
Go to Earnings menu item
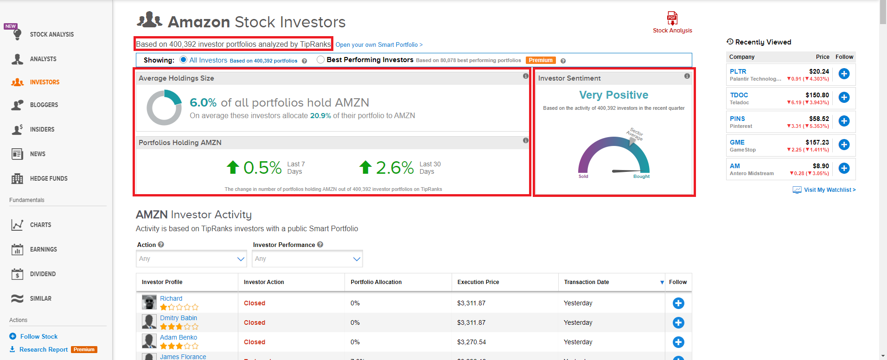[44, 249]
